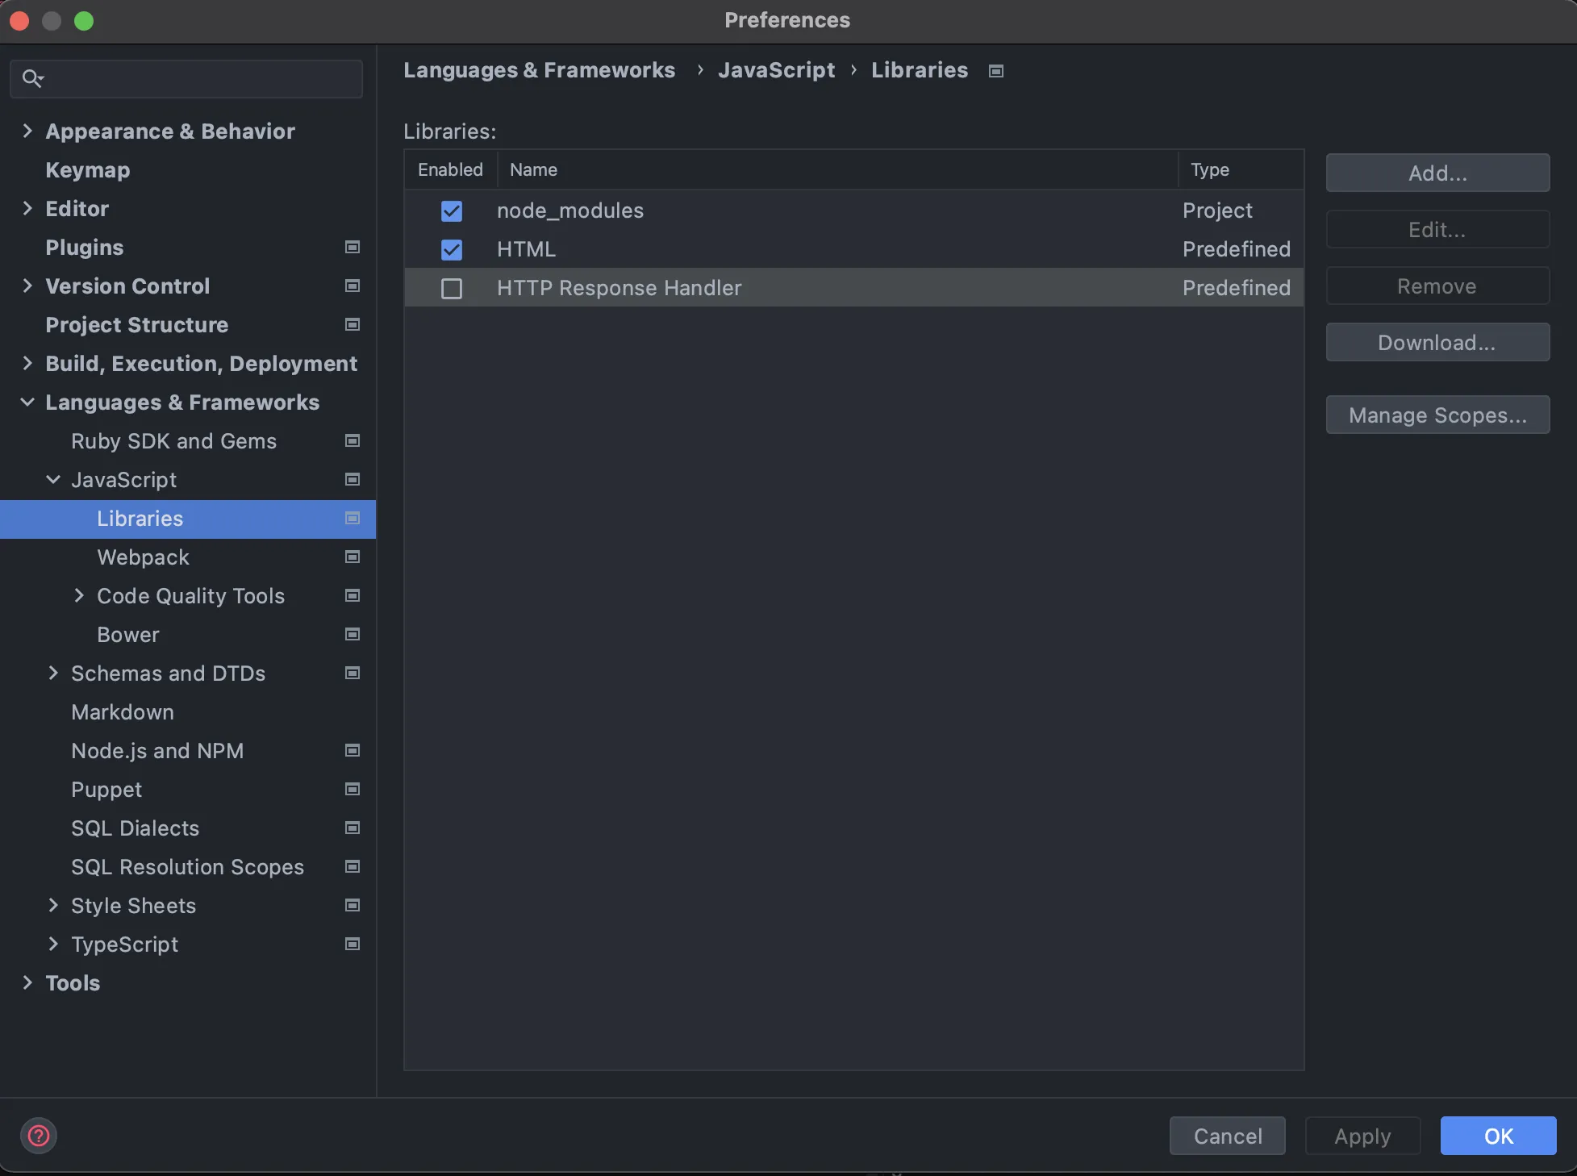
Task: Click project-level icon beside Plugins
Action: [353, 248]
